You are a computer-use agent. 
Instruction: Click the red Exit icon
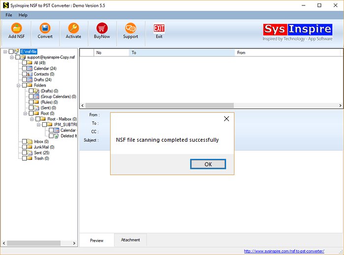(159, 28)
